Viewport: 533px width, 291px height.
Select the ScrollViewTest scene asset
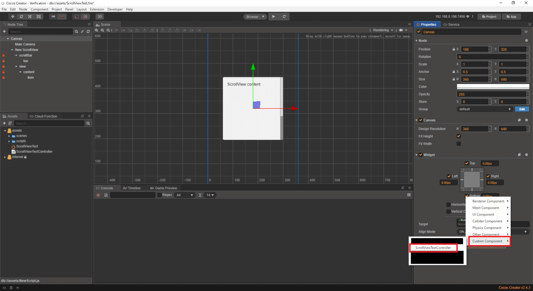pos(27,146)
